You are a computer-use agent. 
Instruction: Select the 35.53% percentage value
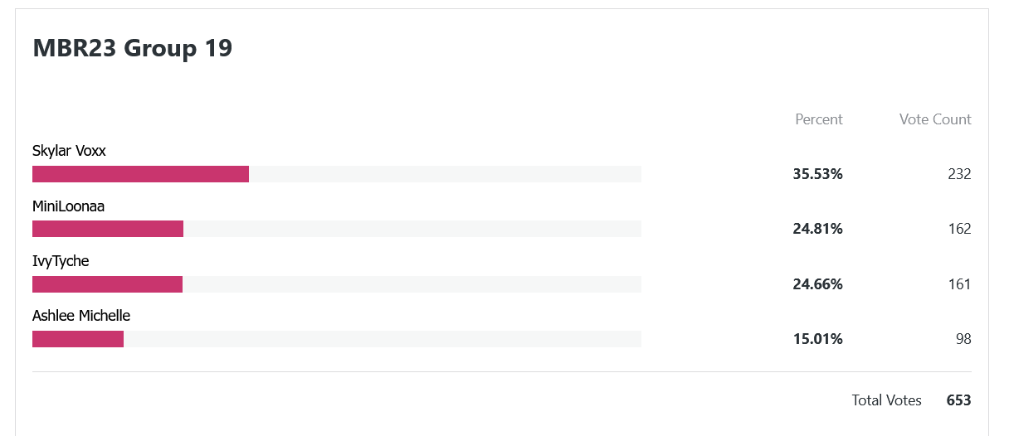818,174
